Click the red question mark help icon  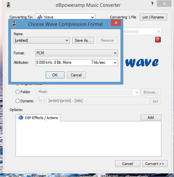click(x=158, y=39)
